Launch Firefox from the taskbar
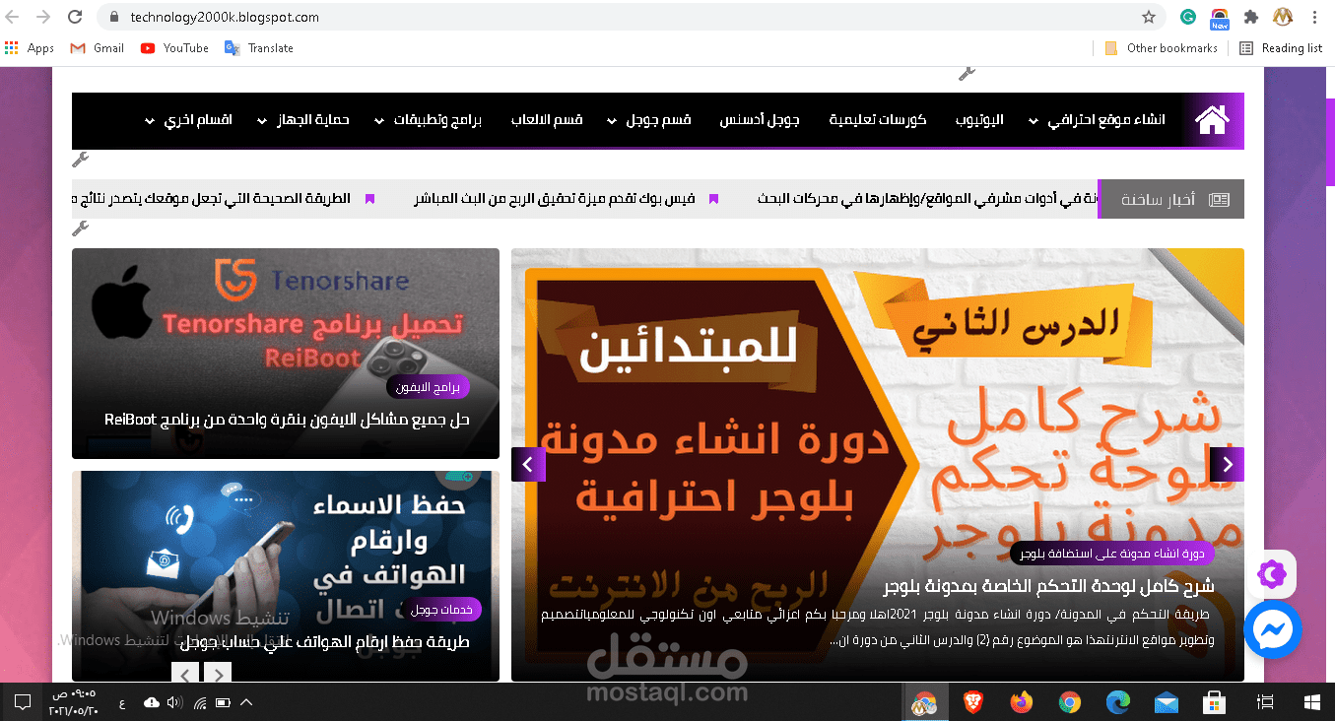This screenshot has width=1335, height=721. click(x=1022, y=702)
